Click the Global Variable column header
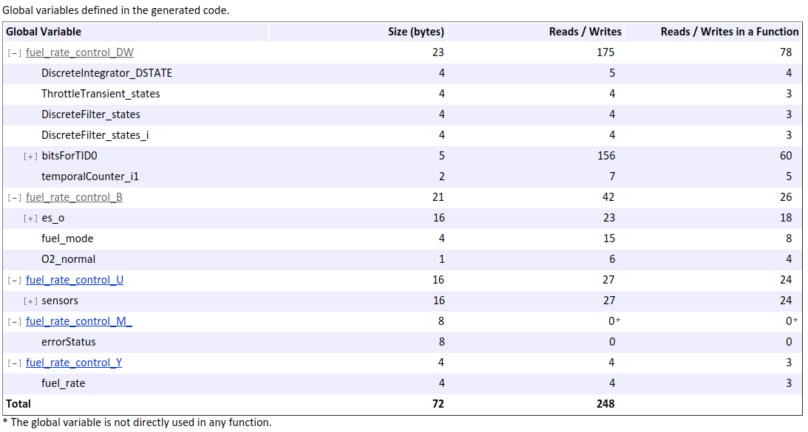The height and width of the screenshot is (432, 808). pyautogui.click(x=44, y=32)
